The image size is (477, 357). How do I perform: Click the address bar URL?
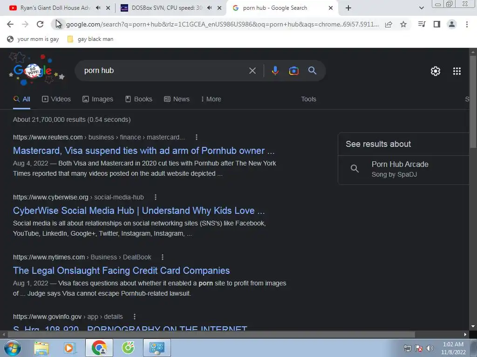tap(222, 24)
